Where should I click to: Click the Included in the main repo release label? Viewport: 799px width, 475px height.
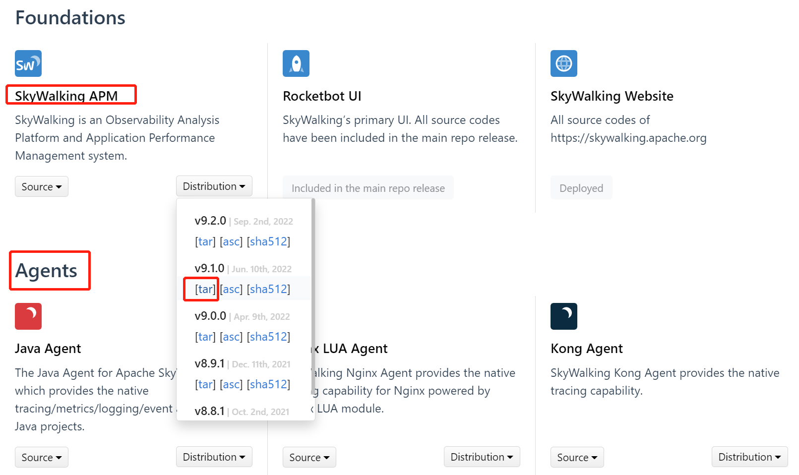(368, 188)
